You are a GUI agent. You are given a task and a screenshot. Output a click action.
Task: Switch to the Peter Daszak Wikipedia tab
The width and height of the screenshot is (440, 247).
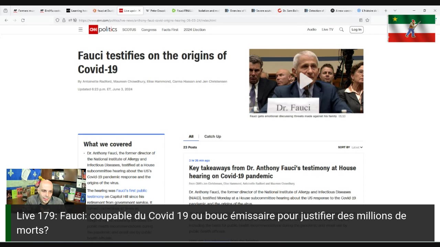[156, 11]
